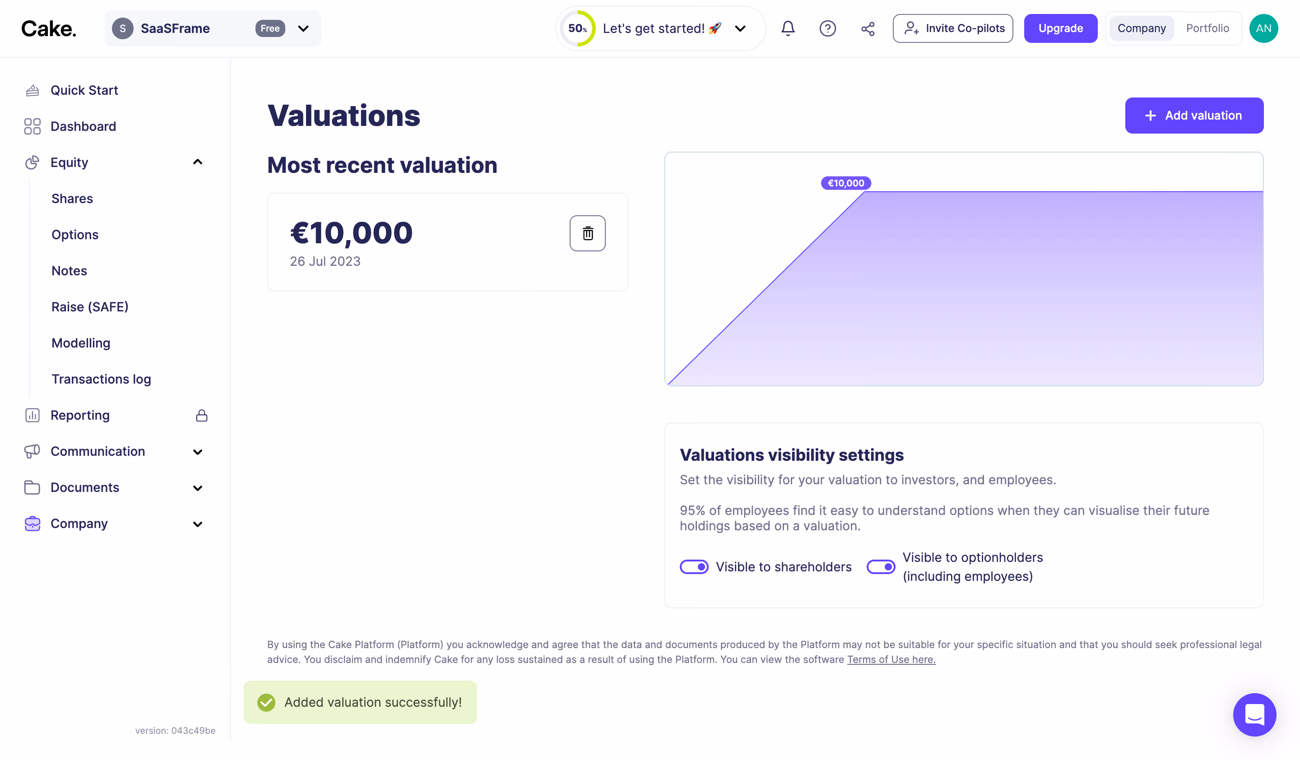Click the Reporting lock icon
Screen dimensions: 1300x760
coord(202,415)
